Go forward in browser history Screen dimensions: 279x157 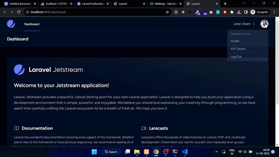point(12,12)
